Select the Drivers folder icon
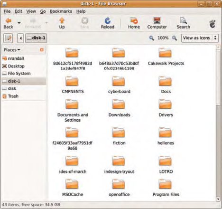 point(165,104)
